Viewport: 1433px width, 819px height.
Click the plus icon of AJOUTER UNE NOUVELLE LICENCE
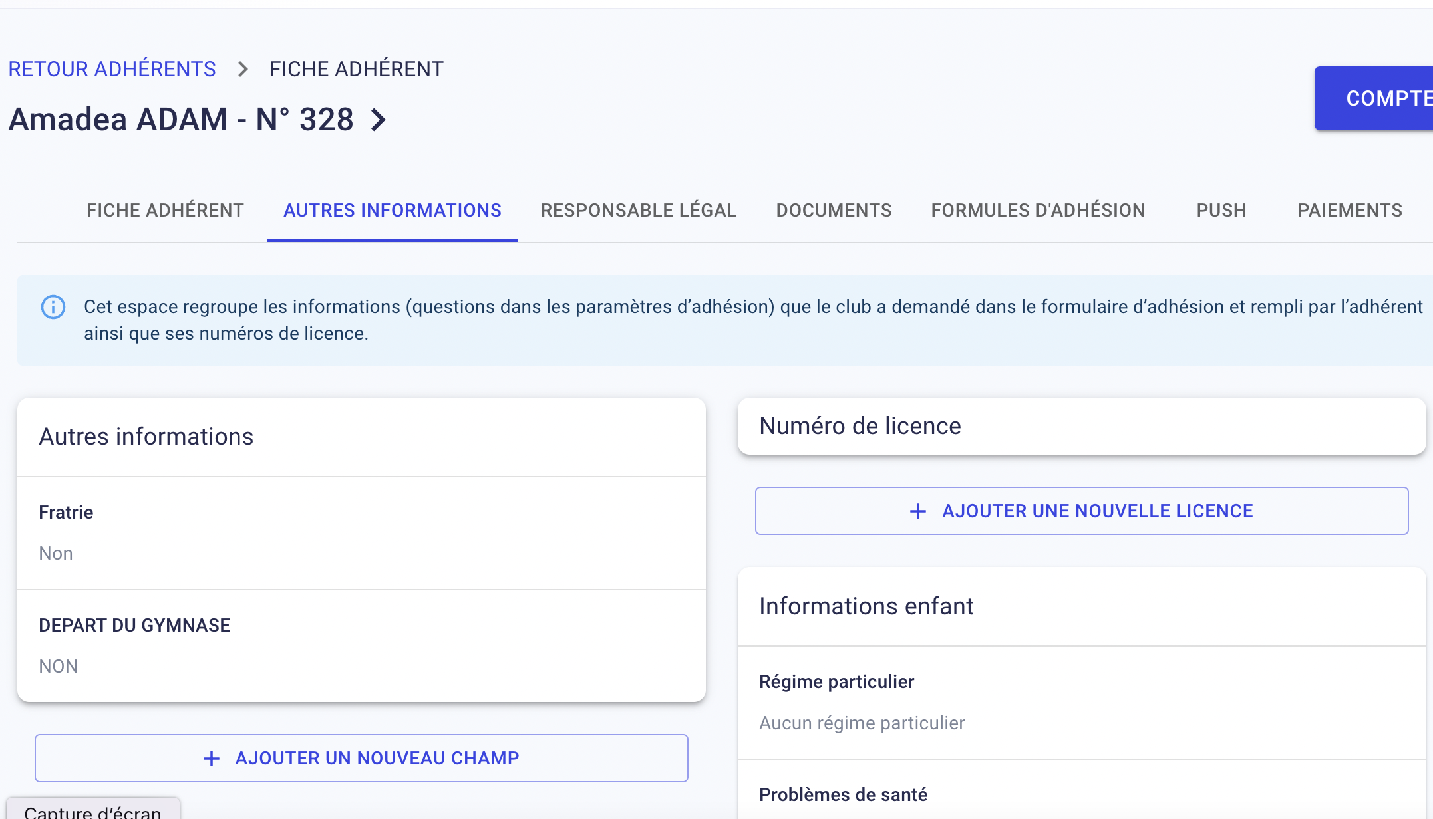tap(918, 511)
